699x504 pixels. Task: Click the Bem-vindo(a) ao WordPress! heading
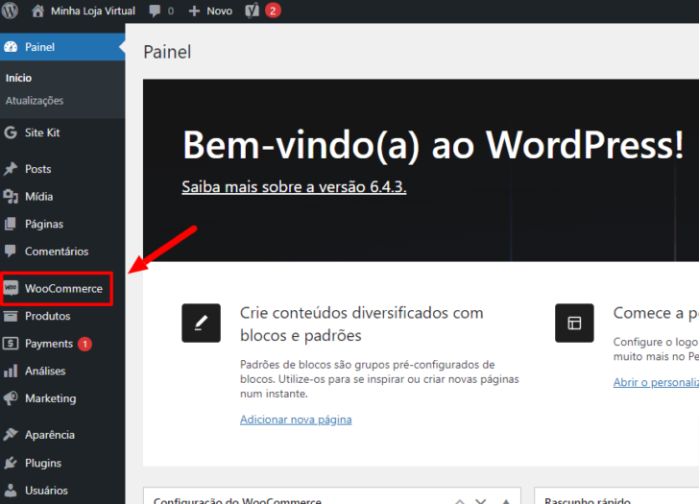[x=433, y=145]
